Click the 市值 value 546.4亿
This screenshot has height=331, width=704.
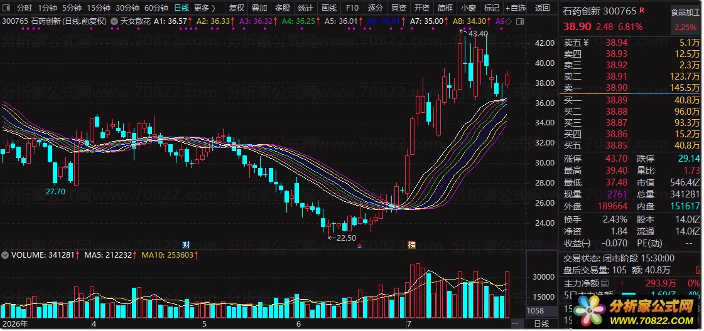point(685,182)
